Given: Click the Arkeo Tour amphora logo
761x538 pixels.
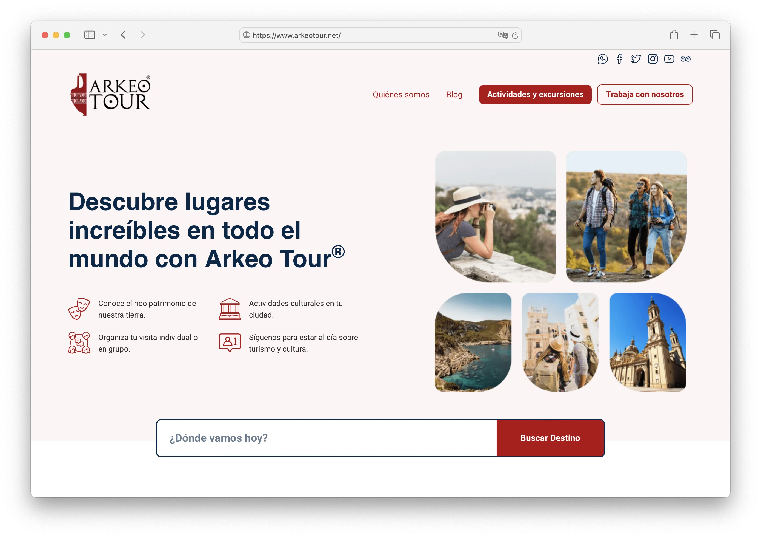Looking at the screenshot, I should [79, 94].
